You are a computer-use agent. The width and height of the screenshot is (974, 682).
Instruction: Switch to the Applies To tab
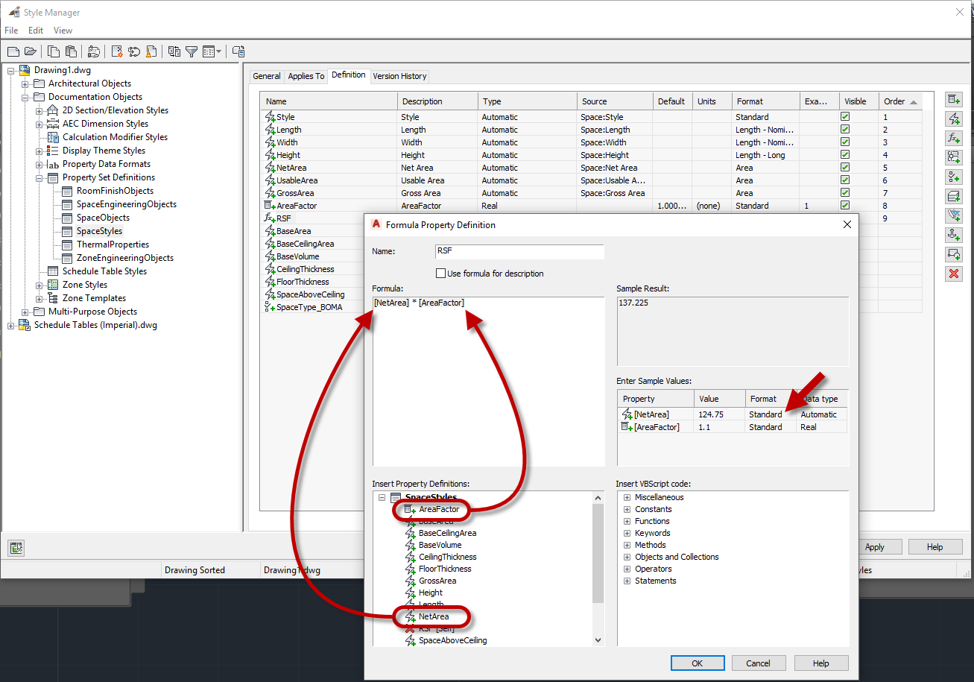click(306, 76)
